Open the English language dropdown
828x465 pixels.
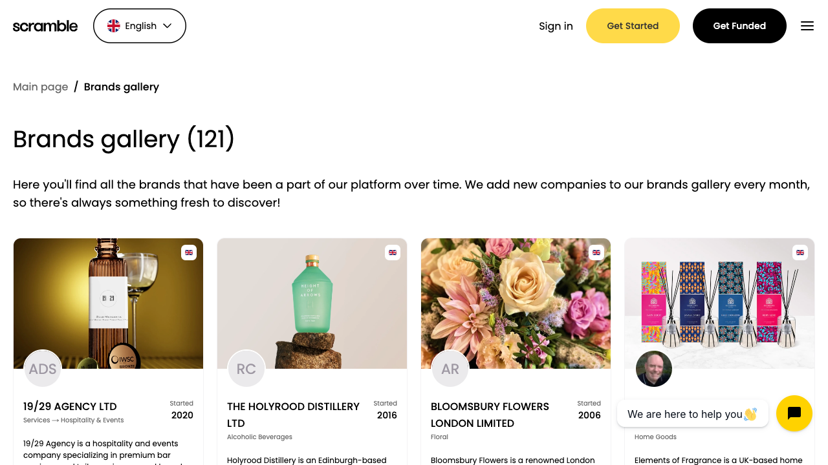pos(139,26)
